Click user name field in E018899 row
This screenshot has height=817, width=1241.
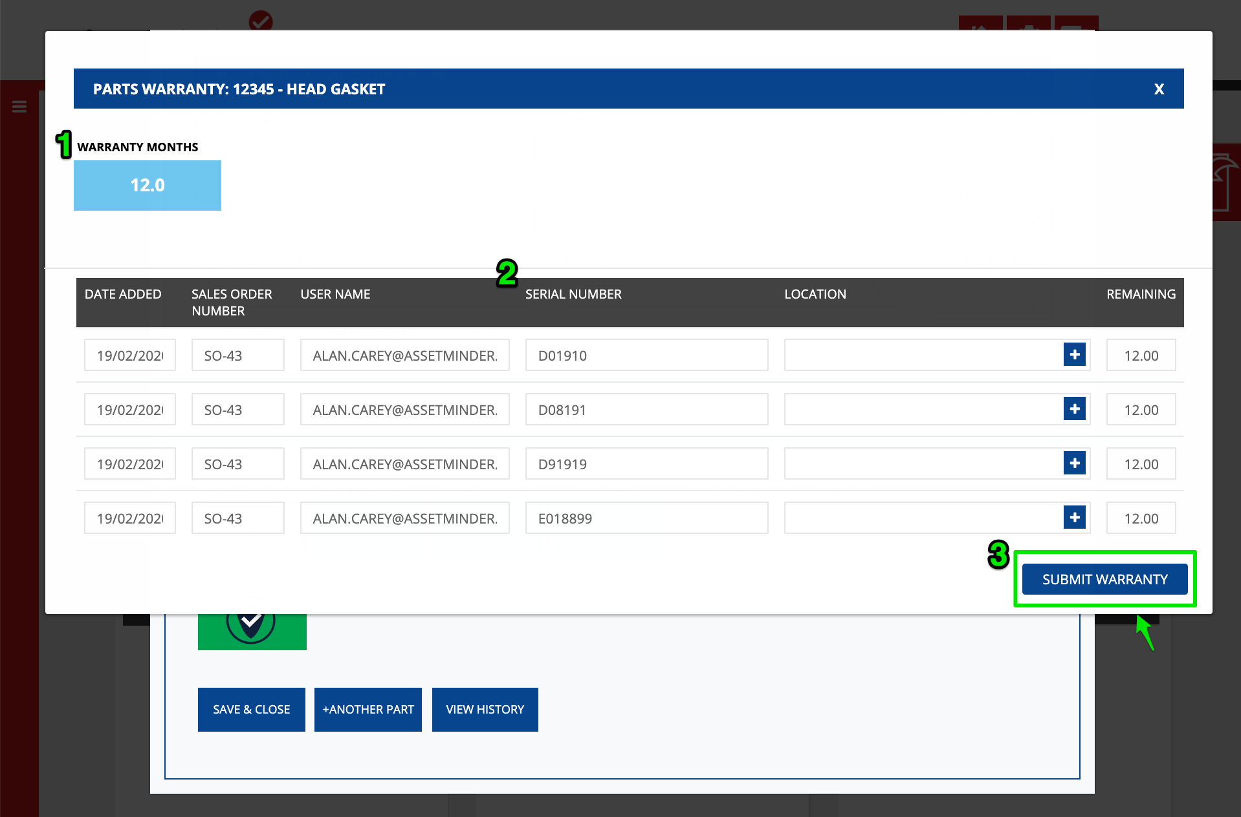(405, 518)
